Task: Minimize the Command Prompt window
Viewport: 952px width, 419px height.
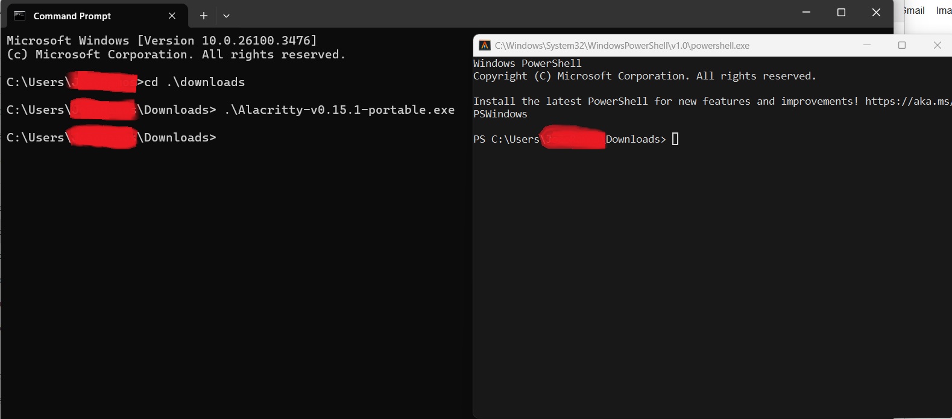Action: point(806,12)
